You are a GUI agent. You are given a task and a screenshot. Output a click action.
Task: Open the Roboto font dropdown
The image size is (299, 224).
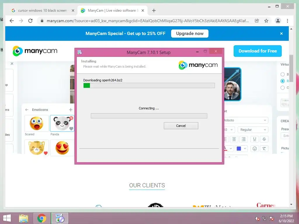[246, 120]
